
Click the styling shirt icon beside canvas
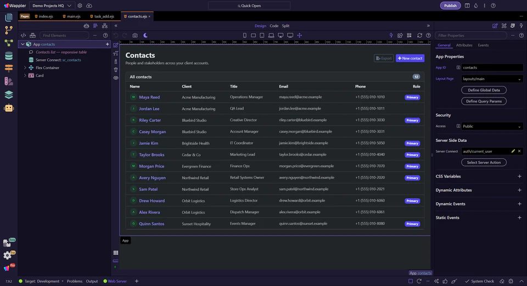coord(116,70)
